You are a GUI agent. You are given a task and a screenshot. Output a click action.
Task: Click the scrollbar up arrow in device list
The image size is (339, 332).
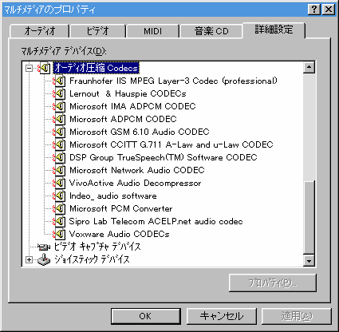pyautogui.click(x=309, y=67)
